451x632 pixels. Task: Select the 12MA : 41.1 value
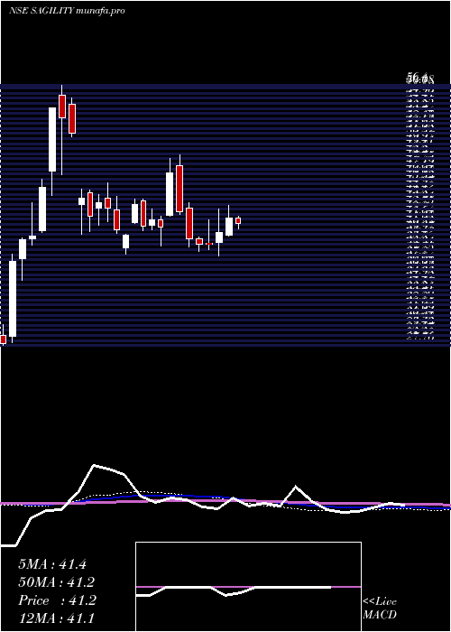click(57, 618)
